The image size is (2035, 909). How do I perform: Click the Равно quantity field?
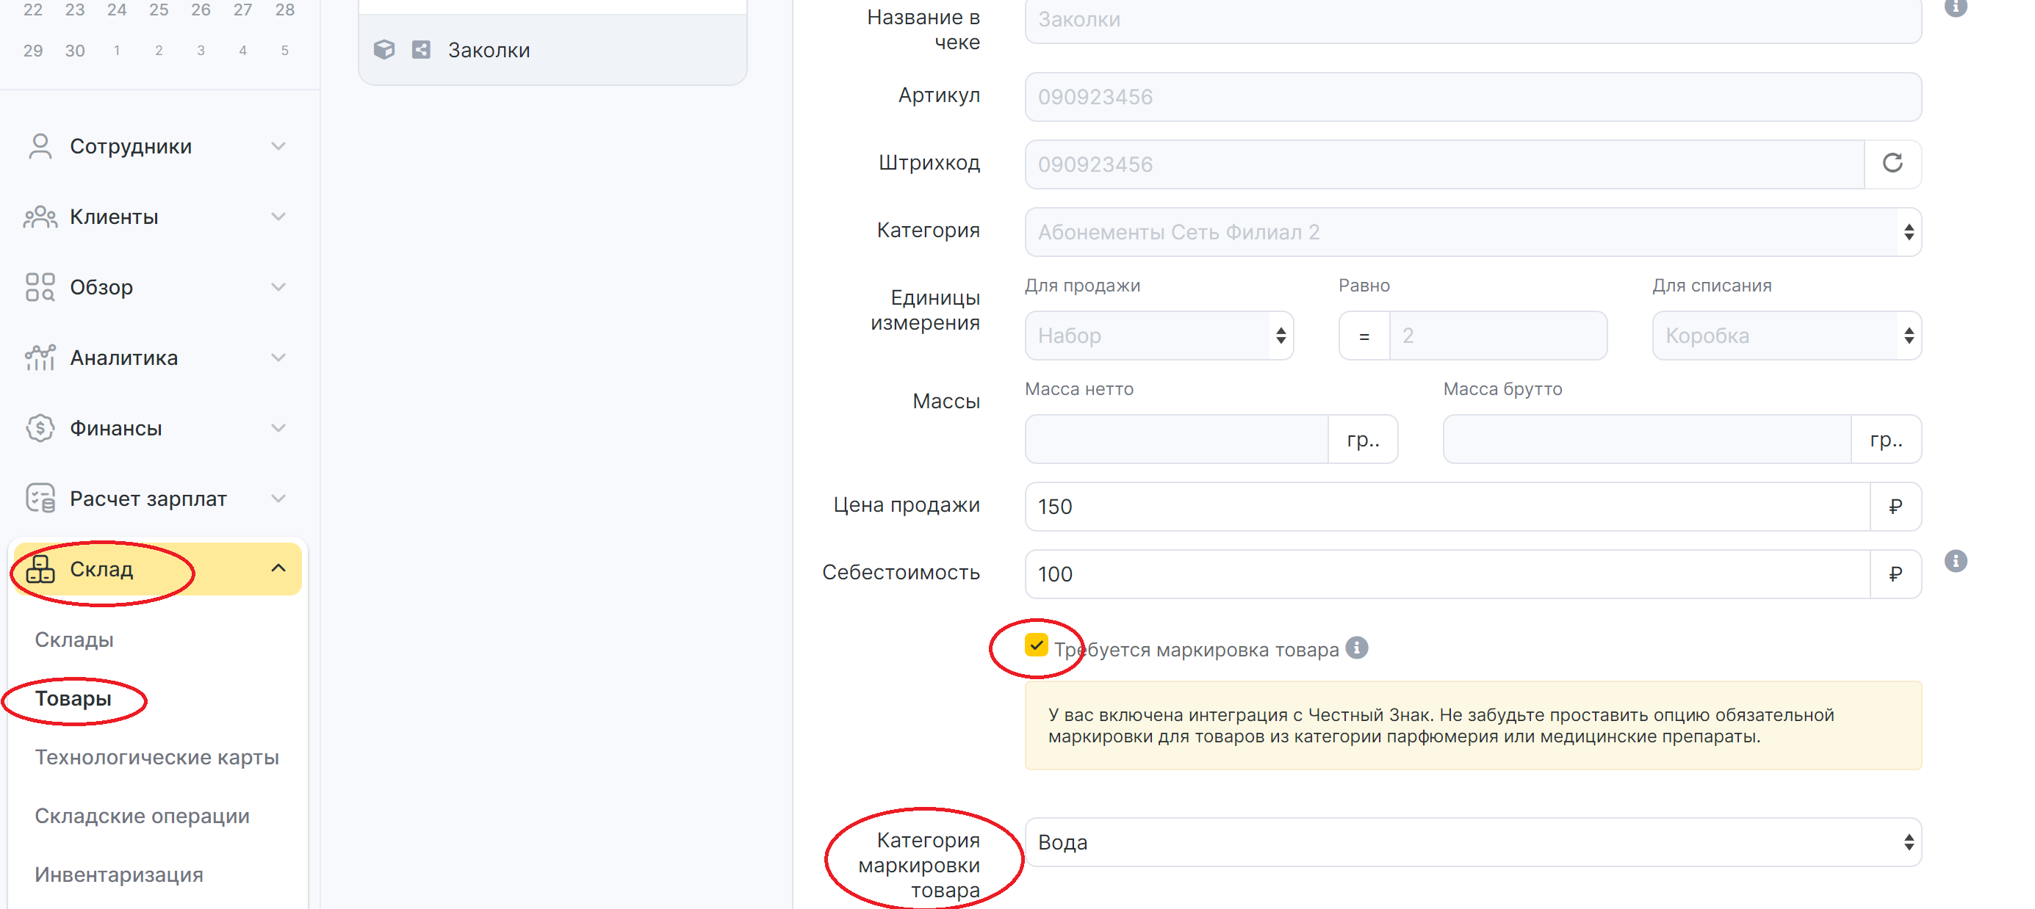click(1498, 335)
